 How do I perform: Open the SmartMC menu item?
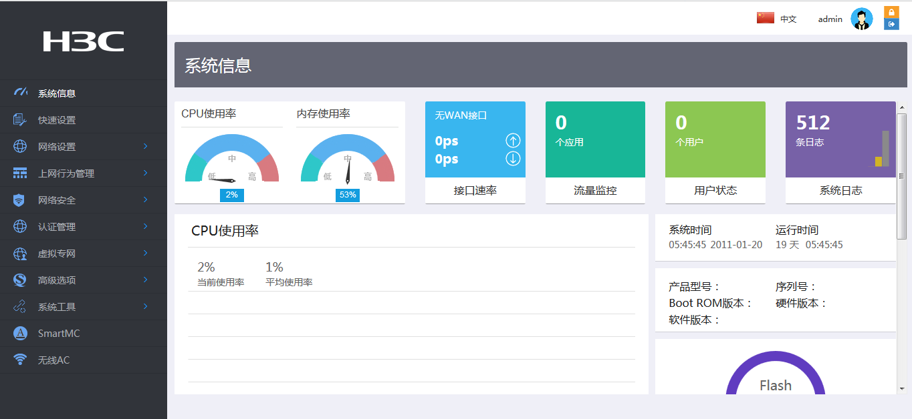pyautogui.click(x=84, y=334)
